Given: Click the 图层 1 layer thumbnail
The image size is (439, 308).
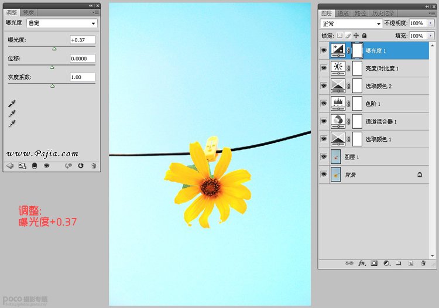Looking at the screenshot, I should [x=336, y=156].
